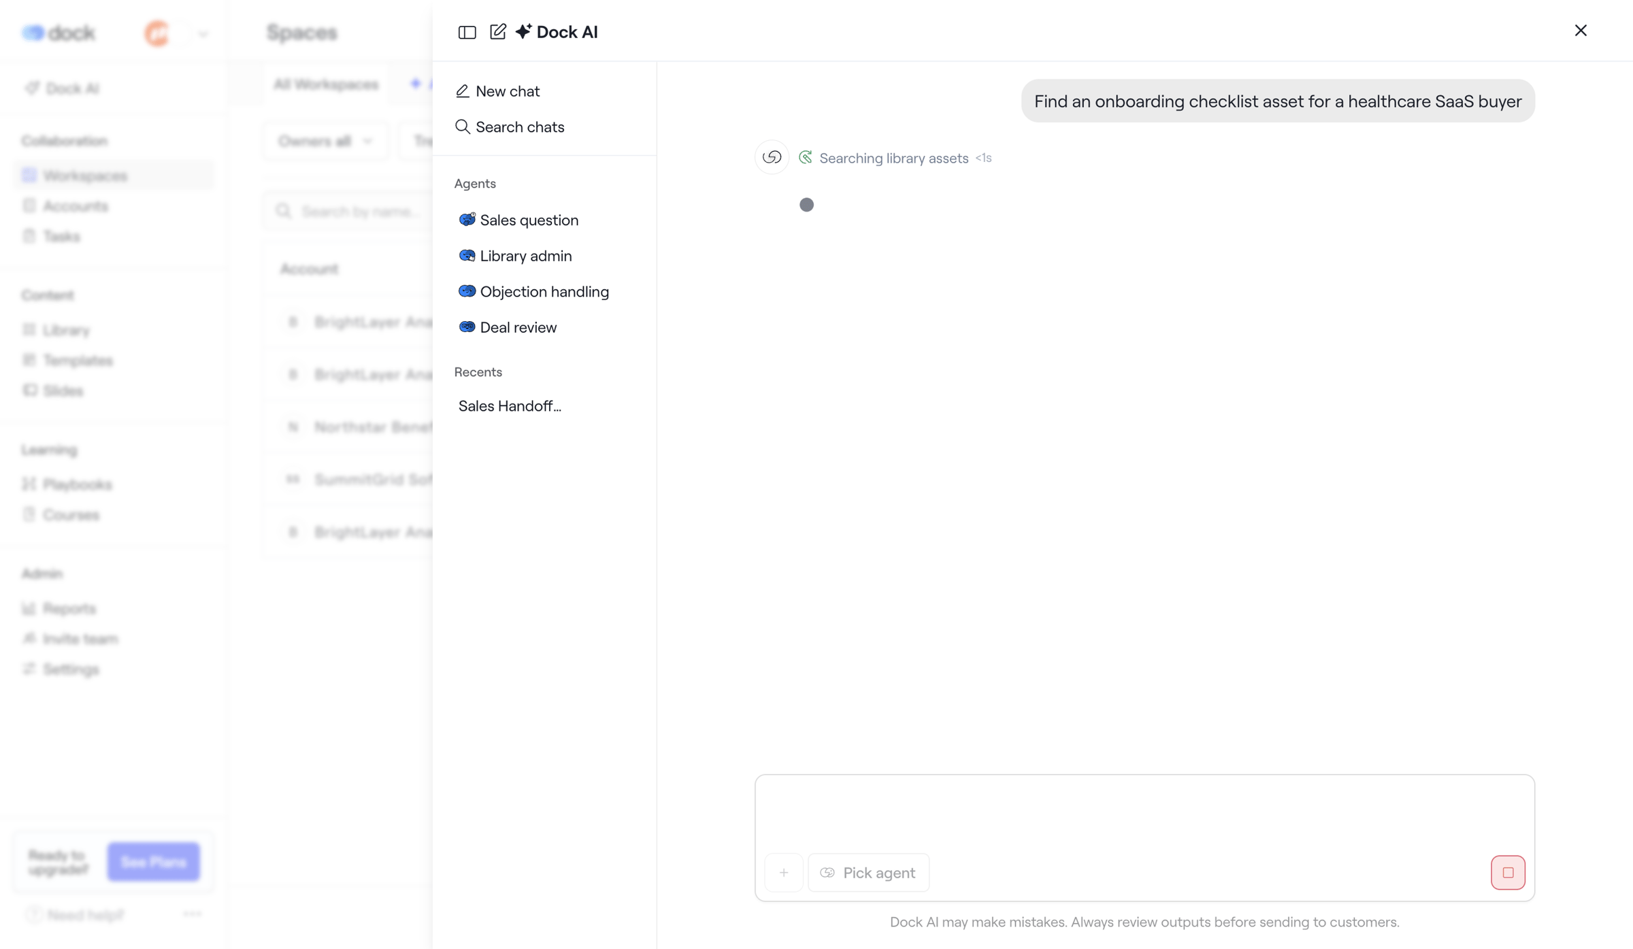
Task: Open Library in left sidebar
Action: [66, 330]
